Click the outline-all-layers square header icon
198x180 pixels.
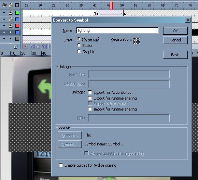coord(17,5)
